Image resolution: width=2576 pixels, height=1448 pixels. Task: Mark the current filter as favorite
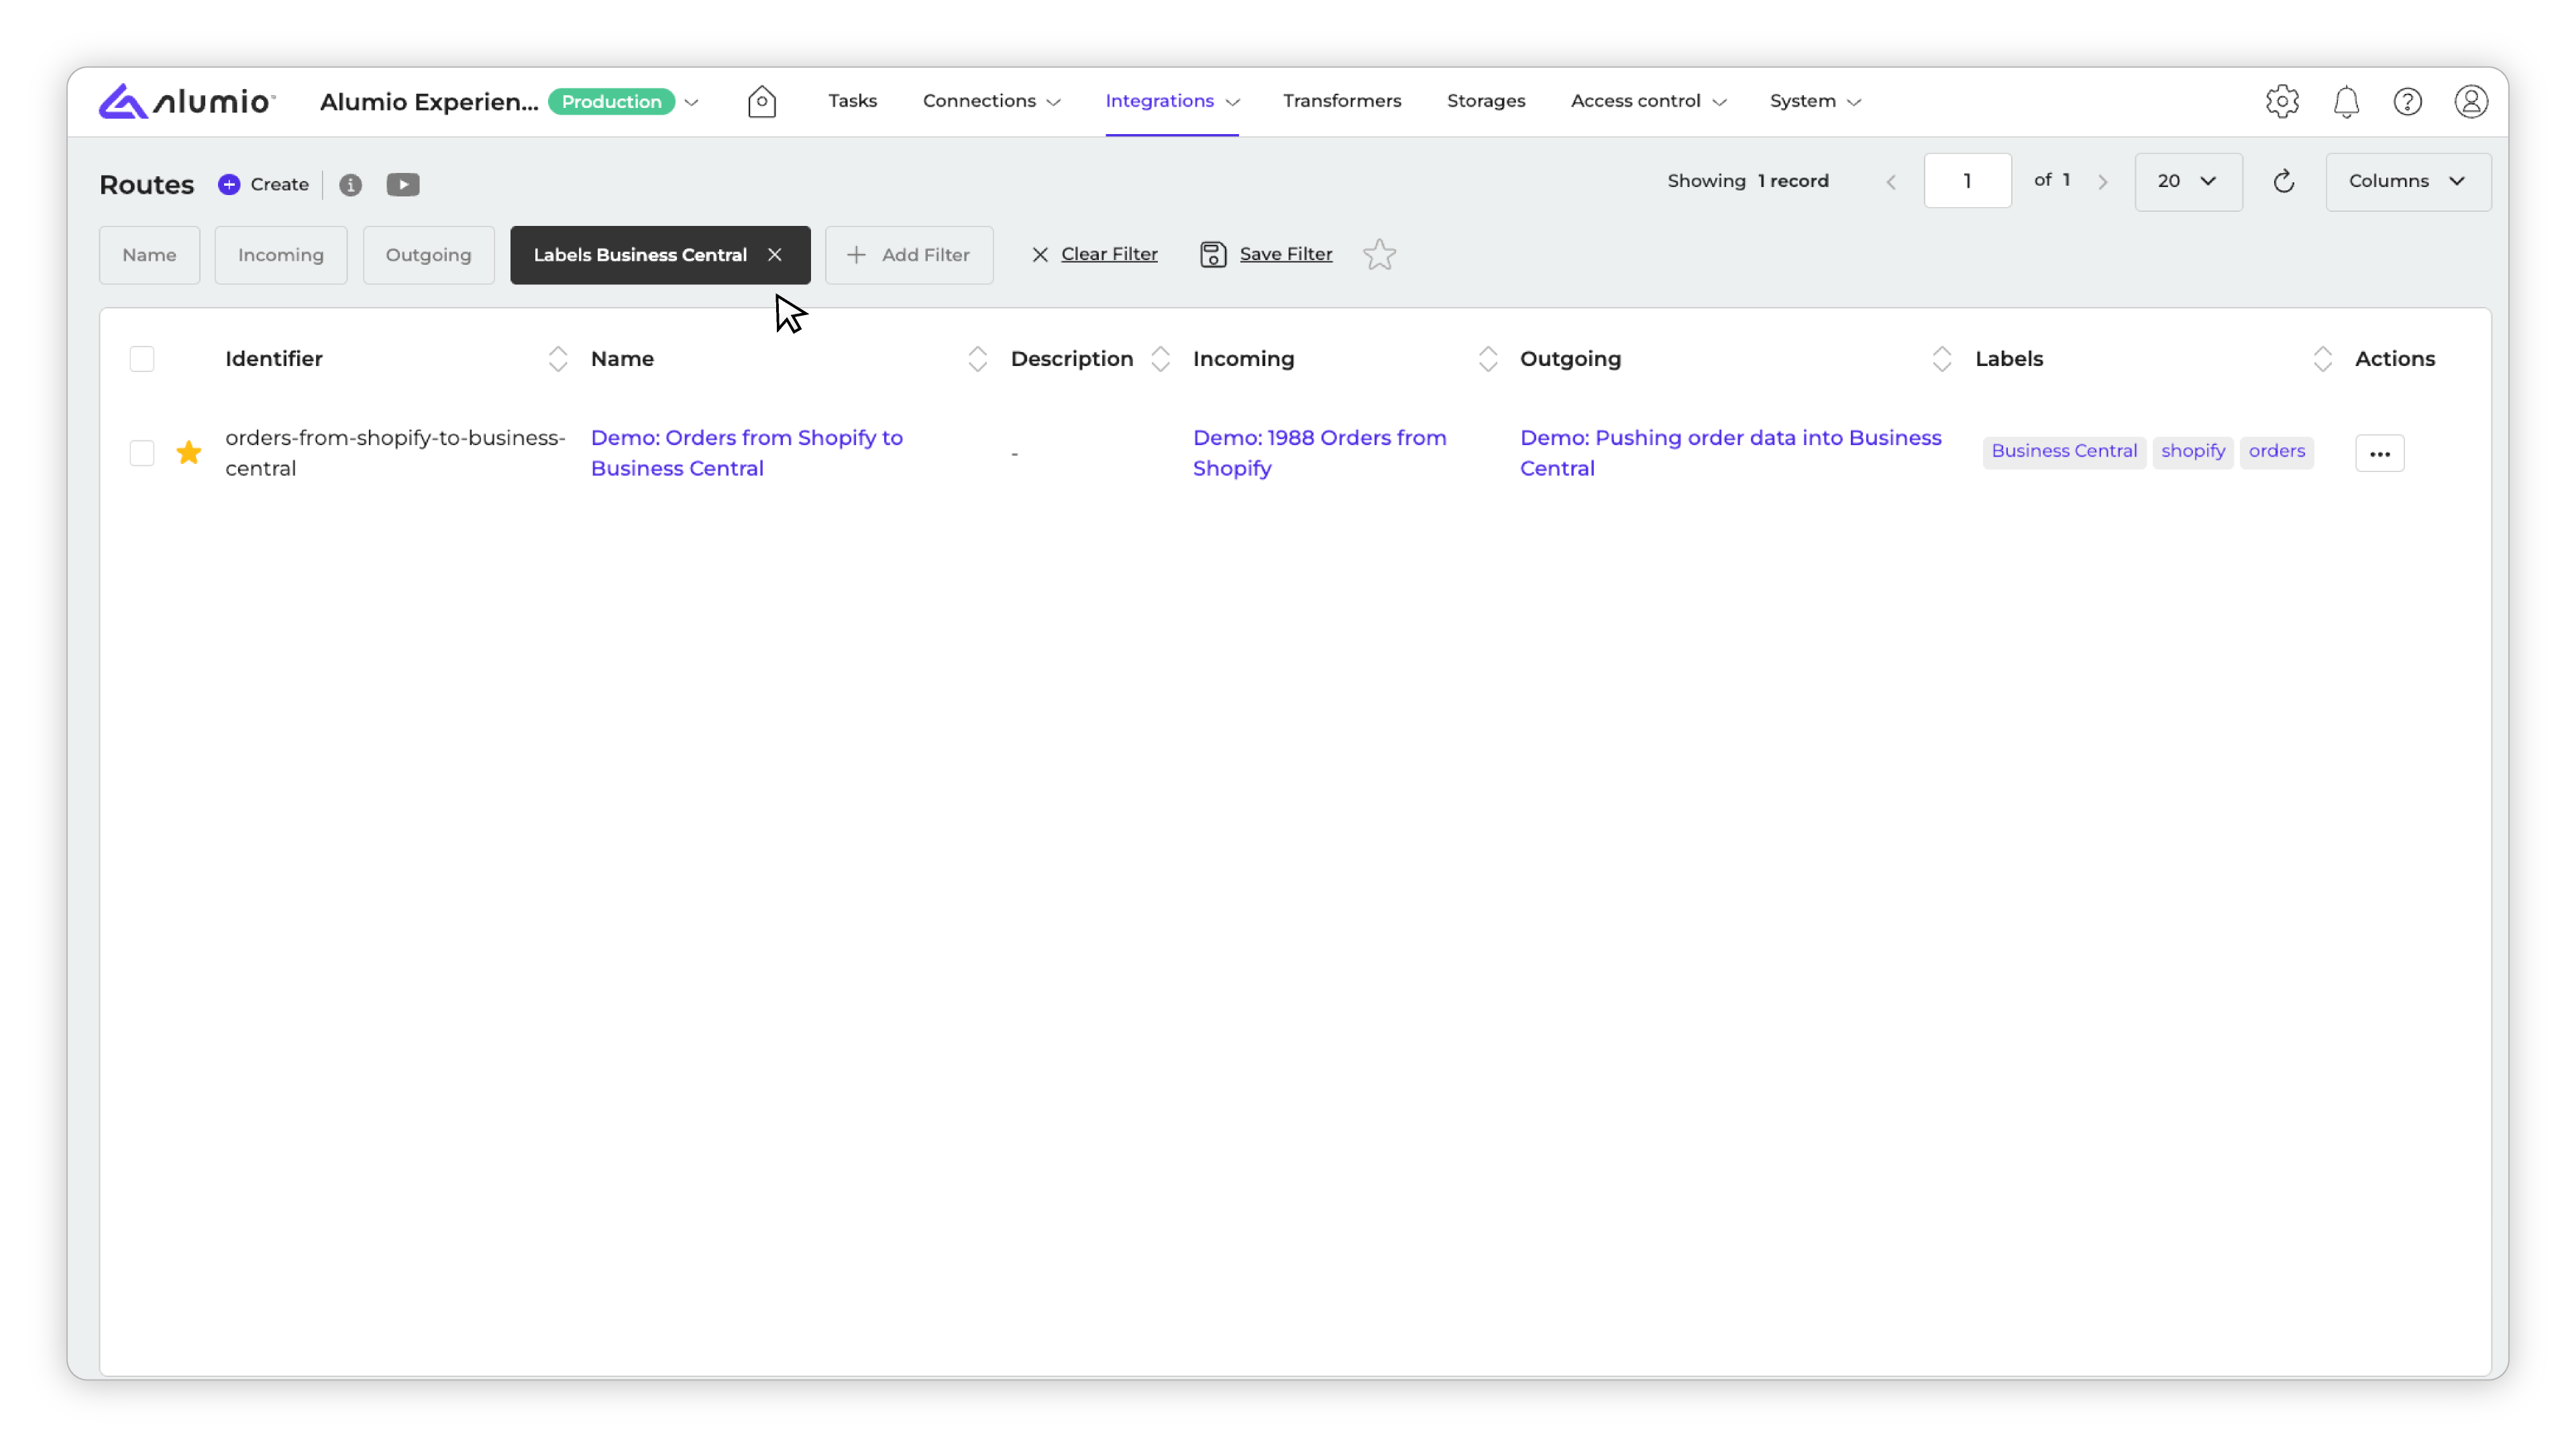point(1379,255)
